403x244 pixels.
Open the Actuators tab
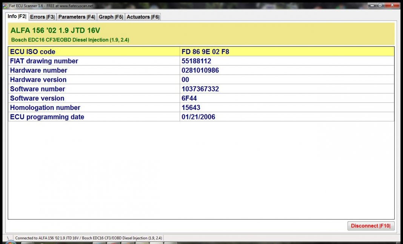(x=143, y=17)
